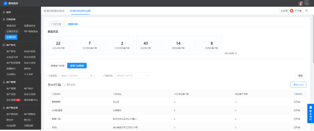
Task: Open the user avatar at top right
Action: pyautogui.click(x=301, y=3)
